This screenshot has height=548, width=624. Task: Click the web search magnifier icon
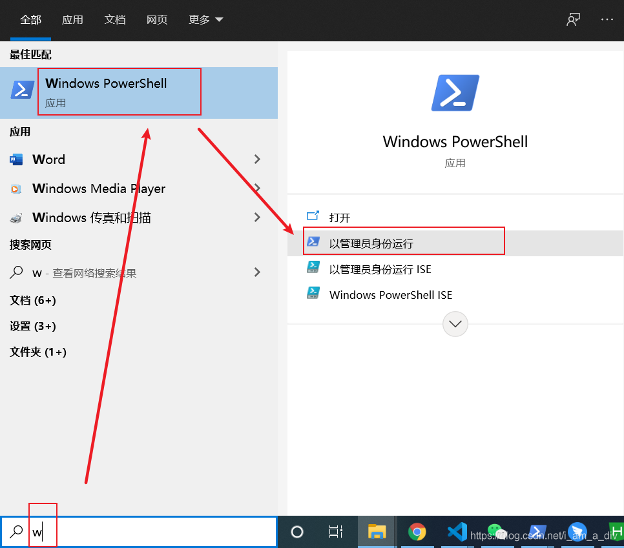coord(16,272)
